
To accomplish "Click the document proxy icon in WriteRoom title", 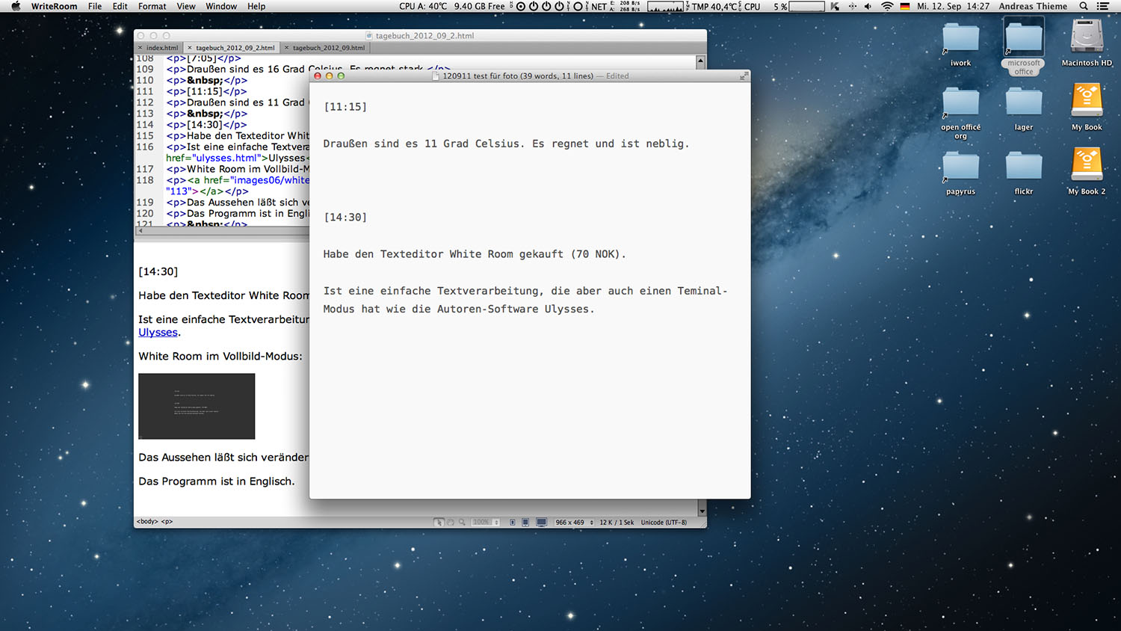I will [x=436, y=76].
